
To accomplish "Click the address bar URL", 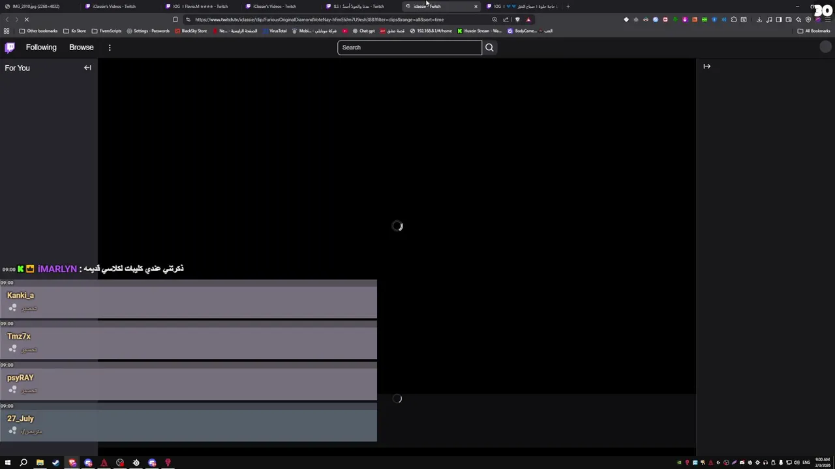I will [319, 20].
